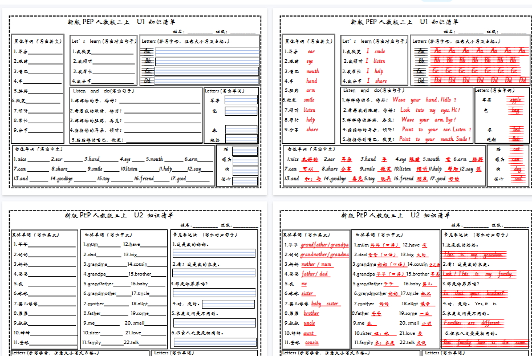Select the red answer "mouth" in U1 key
This screenshot has height=356, width=532.
tap(312, 71)
